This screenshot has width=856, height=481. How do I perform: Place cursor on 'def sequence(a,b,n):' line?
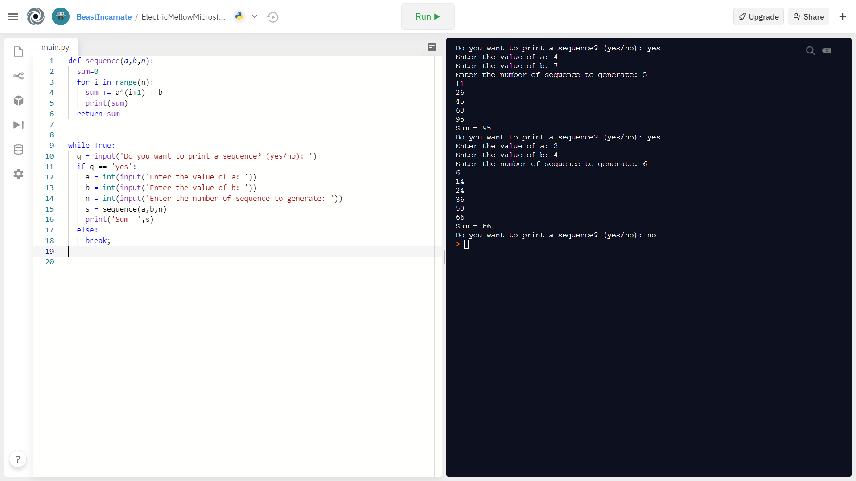click(x=111, y=61)
